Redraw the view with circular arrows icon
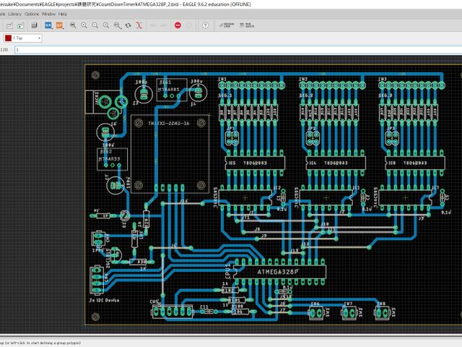462x347 pixels. tap(128, 25)
